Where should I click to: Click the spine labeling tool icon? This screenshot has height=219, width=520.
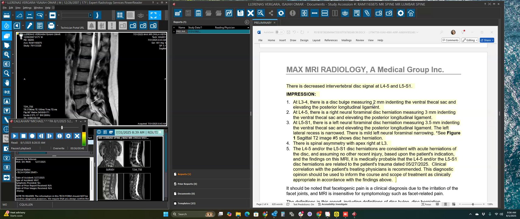[x=97, y=15]
